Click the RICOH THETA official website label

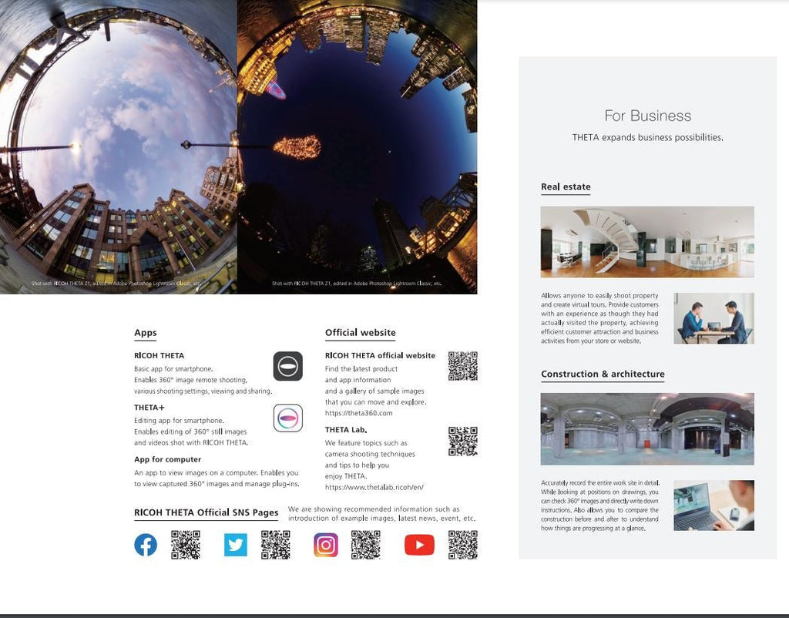coord(380,355)
